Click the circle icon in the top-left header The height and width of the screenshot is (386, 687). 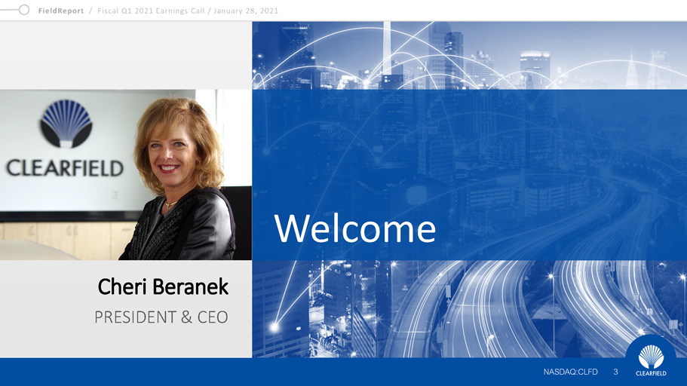(25, 11)
